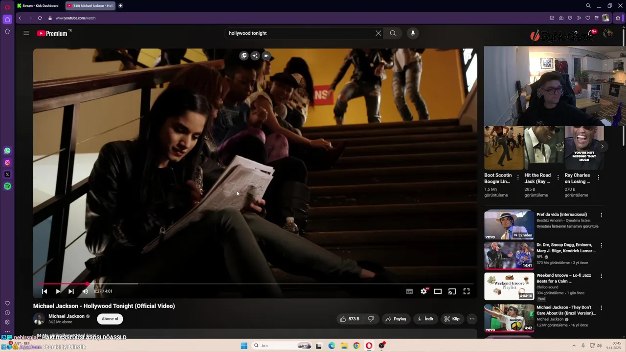The image size is (626, 352).
Task: Open options for They Don't Care About Us
Action: click(x=601, y=308)
